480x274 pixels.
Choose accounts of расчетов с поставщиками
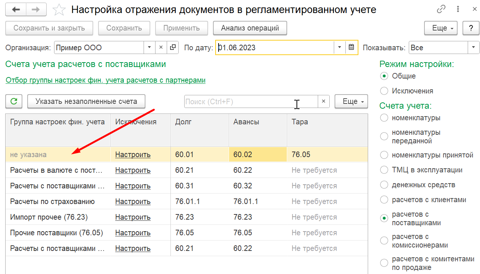coord(384,219)
